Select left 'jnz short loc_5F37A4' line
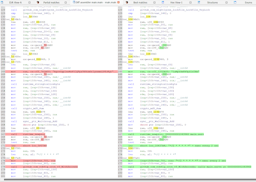 point(26,146)
